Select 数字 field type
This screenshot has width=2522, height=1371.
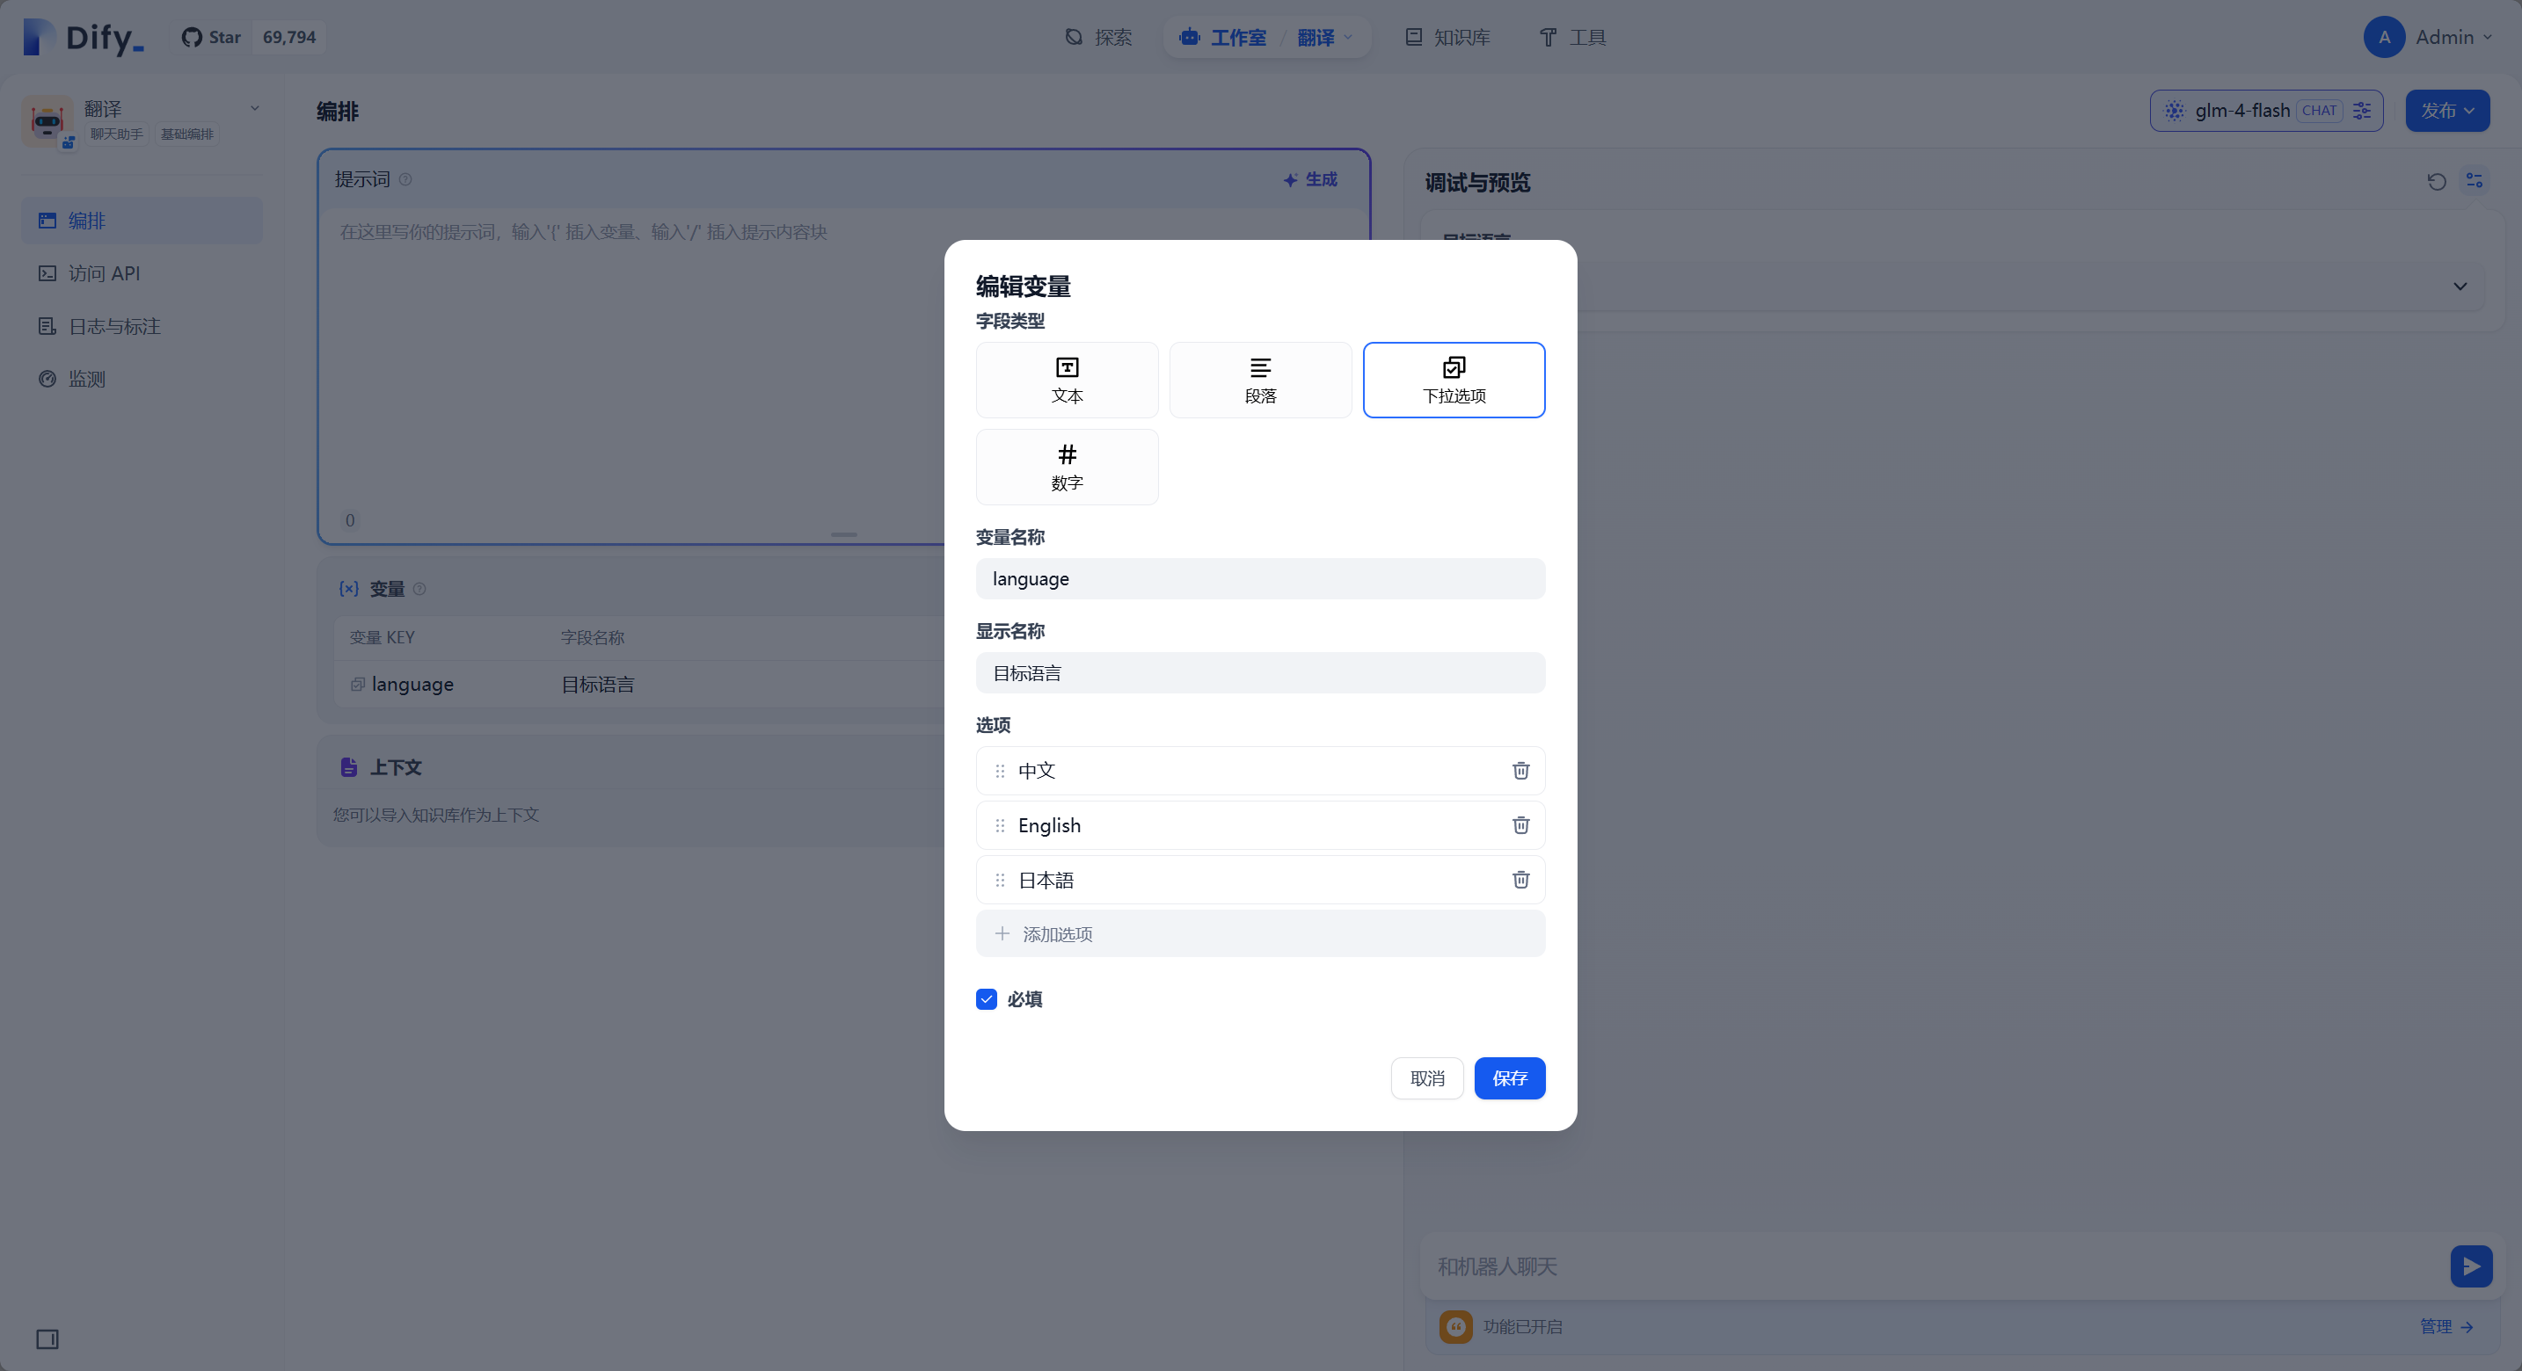tap(1066, 467)
